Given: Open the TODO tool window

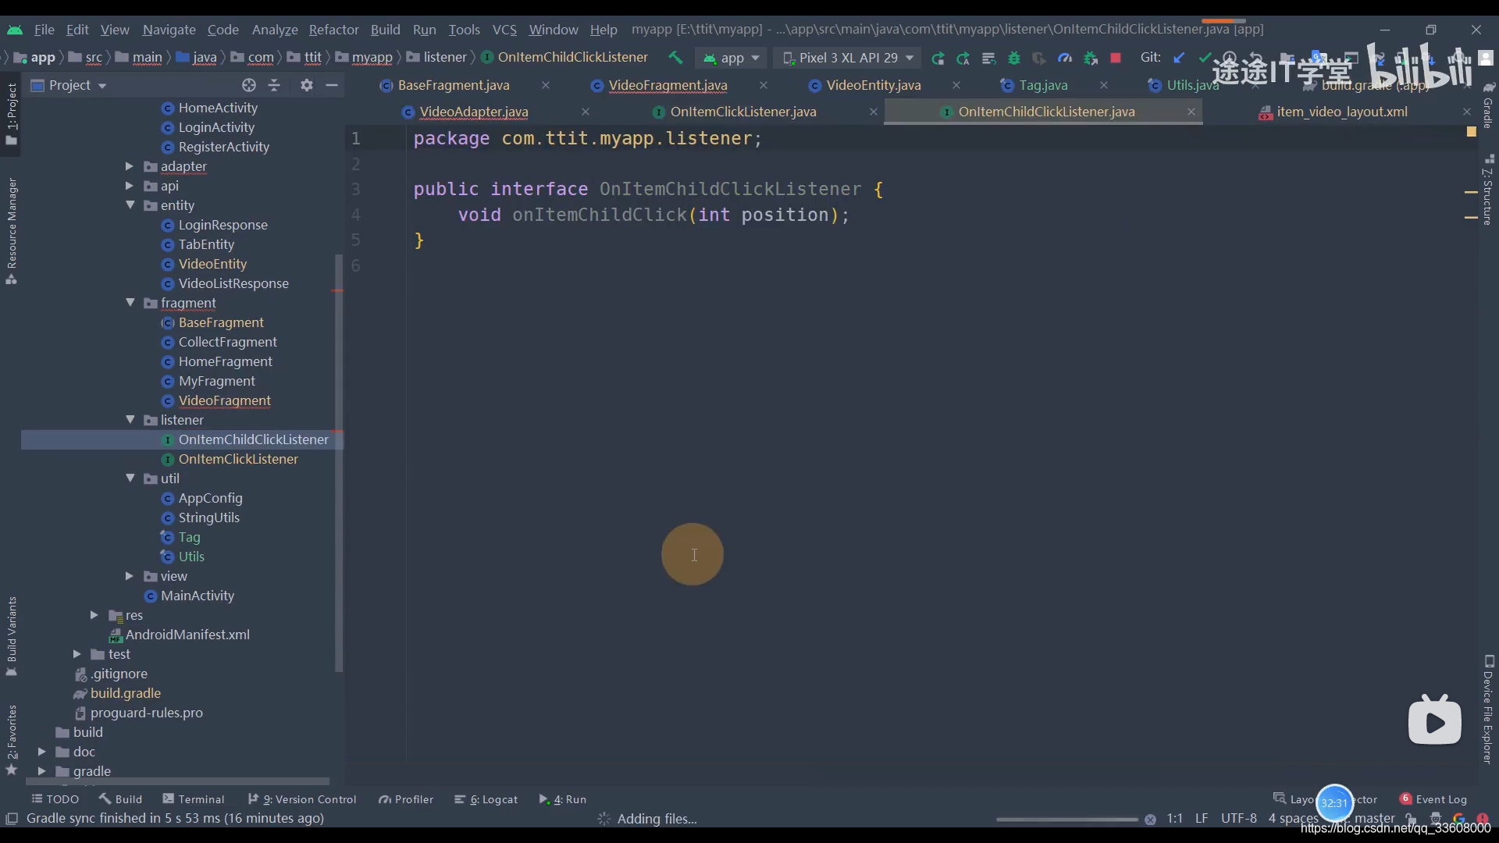Looking at the screenshot, I should pos(55,799).
